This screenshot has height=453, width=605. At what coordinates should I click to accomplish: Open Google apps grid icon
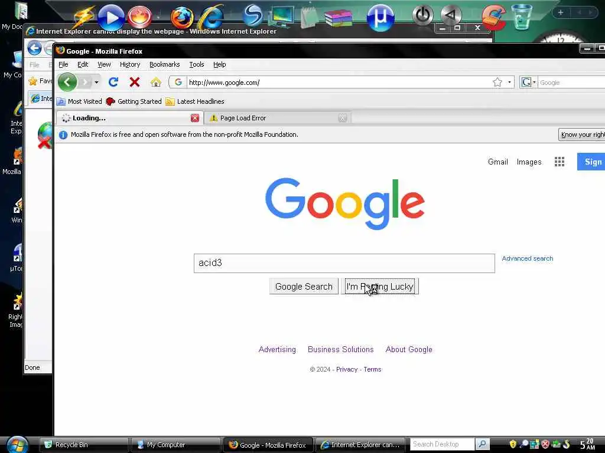[560, 162]
